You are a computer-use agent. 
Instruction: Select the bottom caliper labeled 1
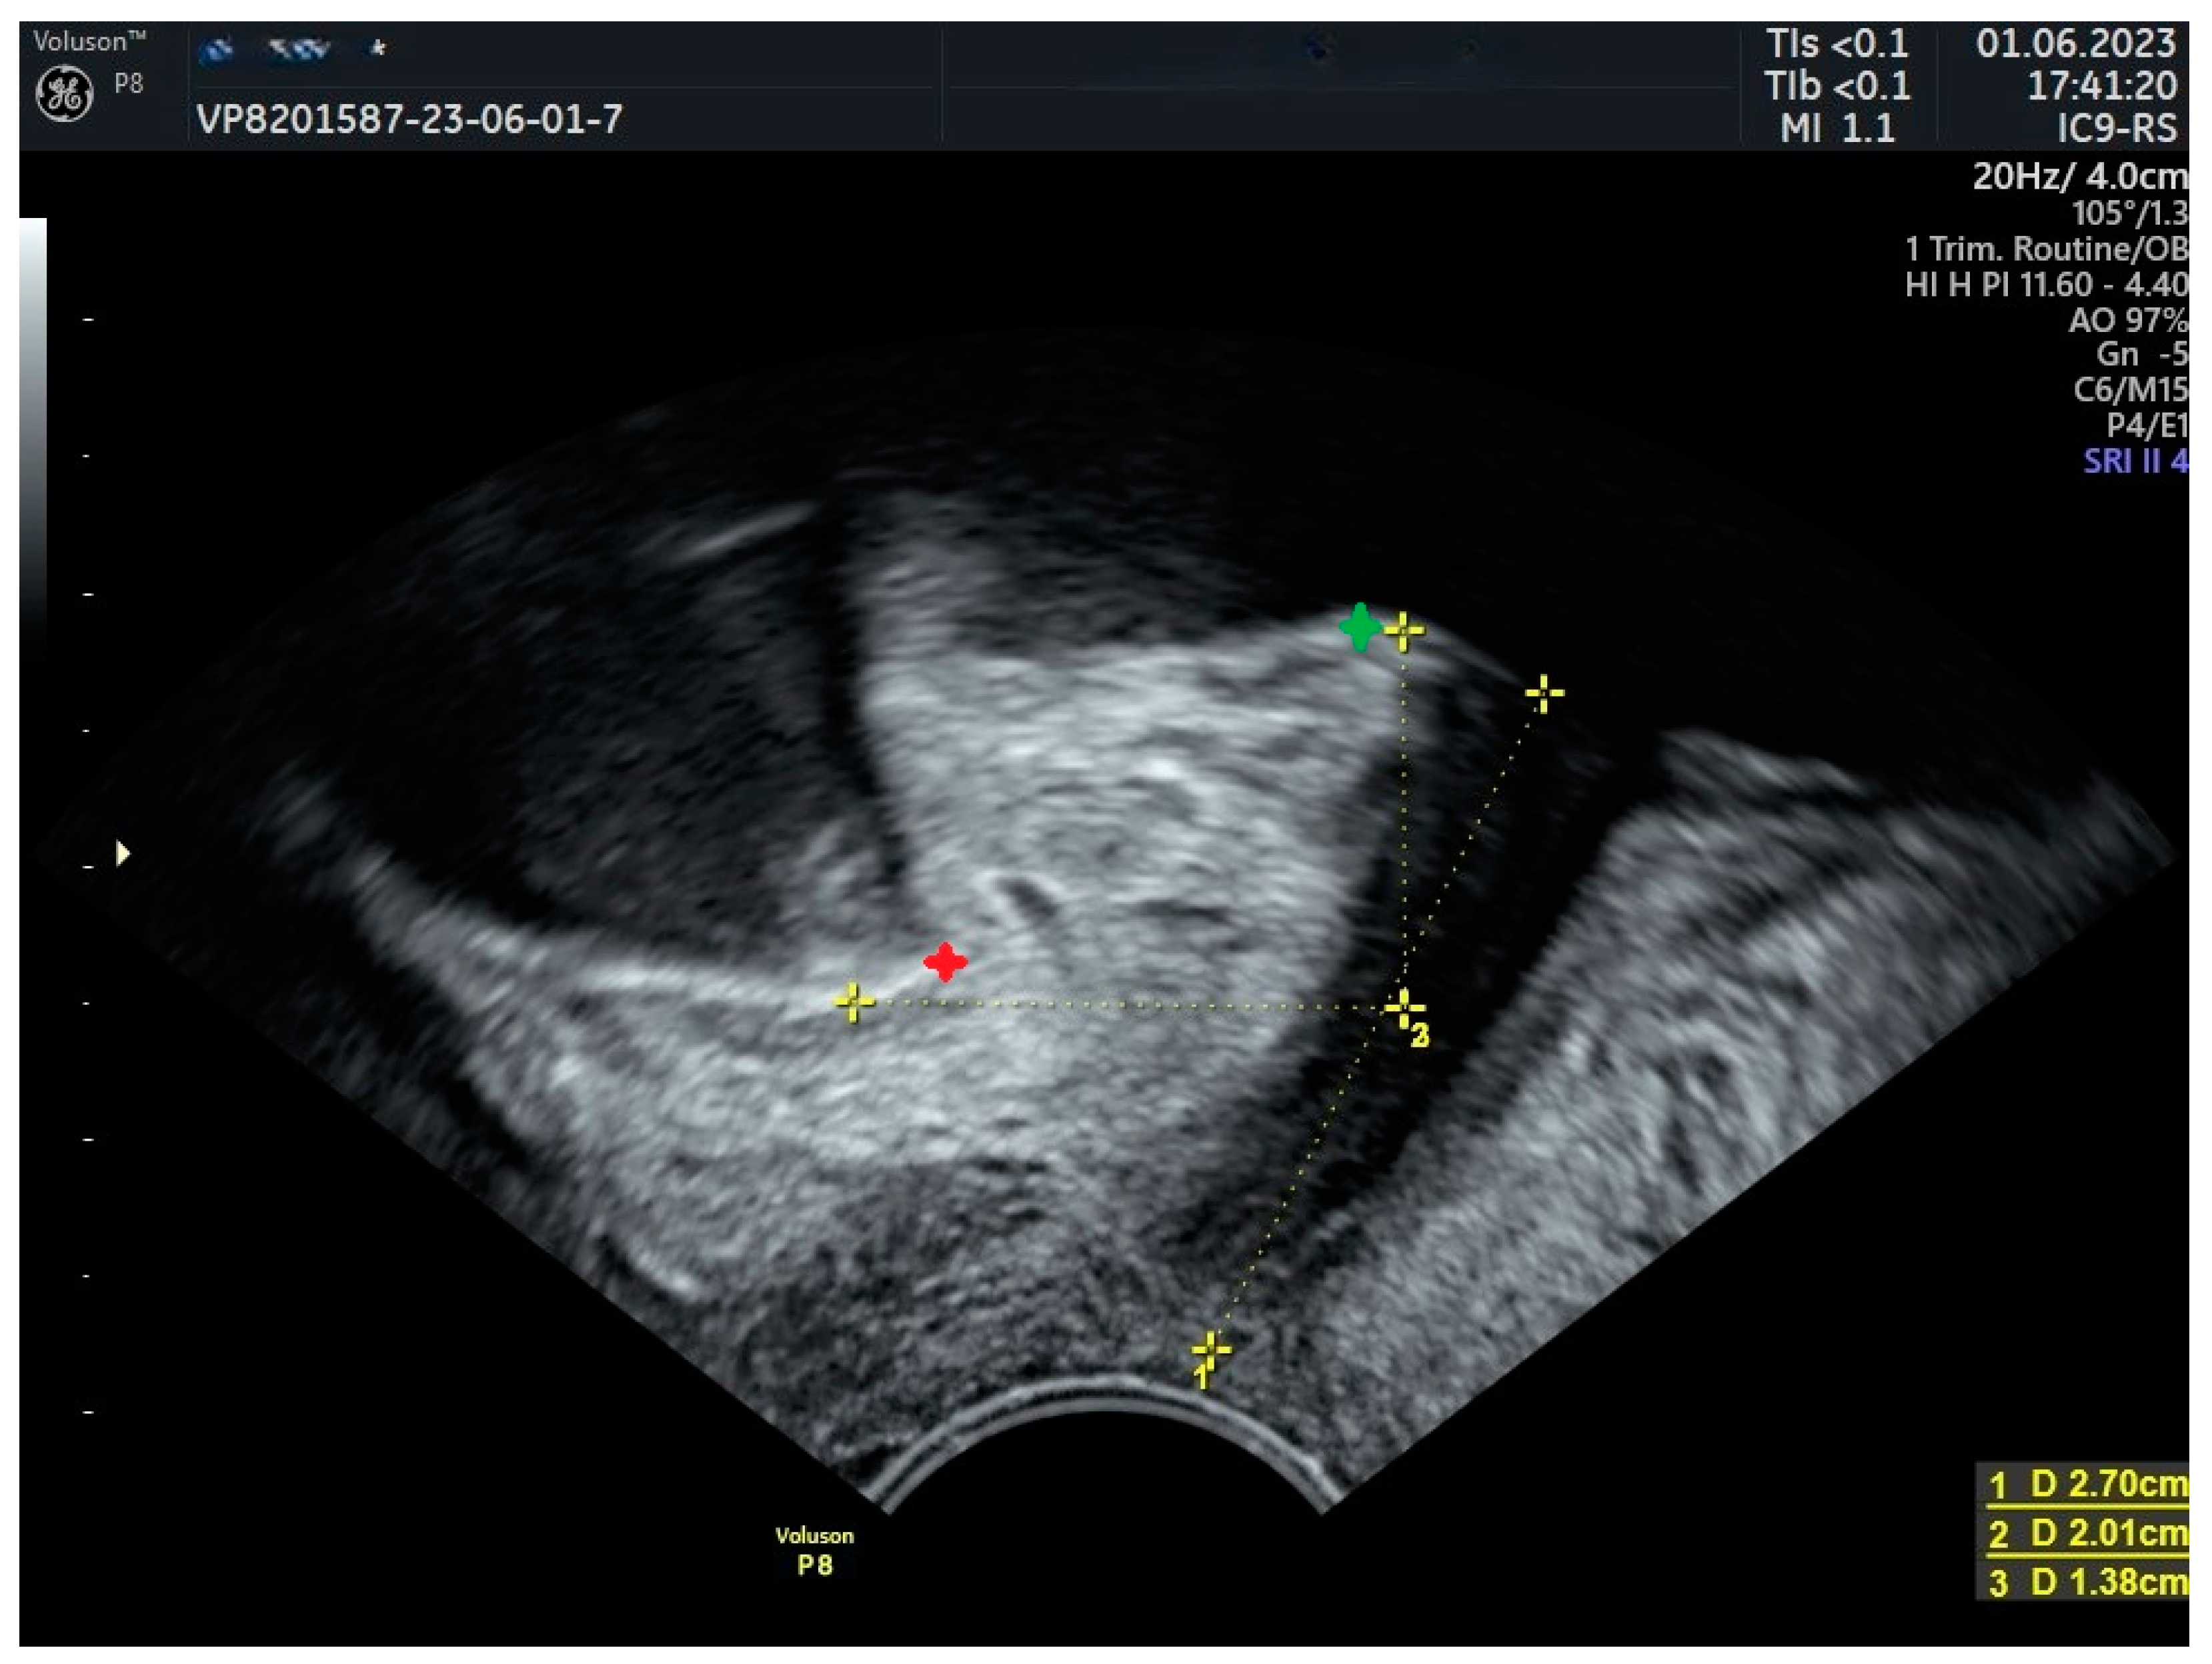(x=1211, y=1351)
